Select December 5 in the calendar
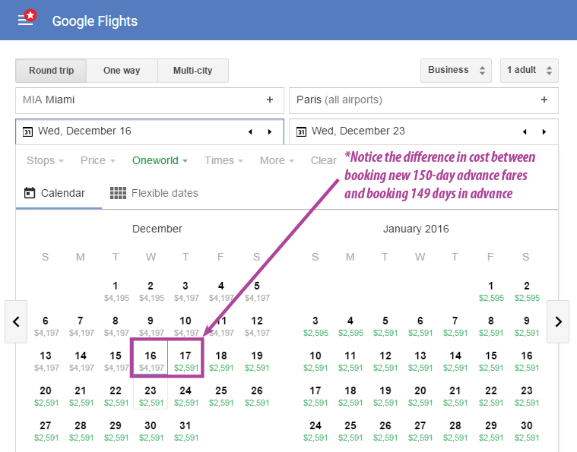Viewport: 577px width, 452px height. [257, 291]
